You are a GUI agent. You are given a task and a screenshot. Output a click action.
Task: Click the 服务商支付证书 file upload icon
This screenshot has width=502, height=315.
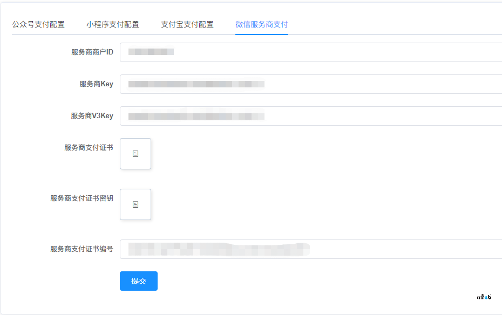135,154
